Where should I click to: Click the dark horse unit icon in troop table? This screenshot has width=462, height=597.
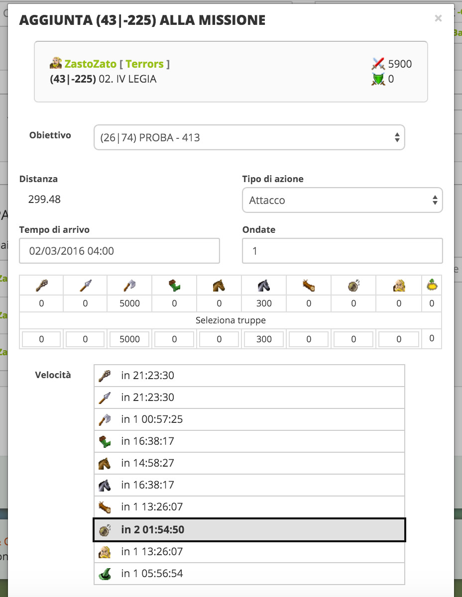click(264, 285)
